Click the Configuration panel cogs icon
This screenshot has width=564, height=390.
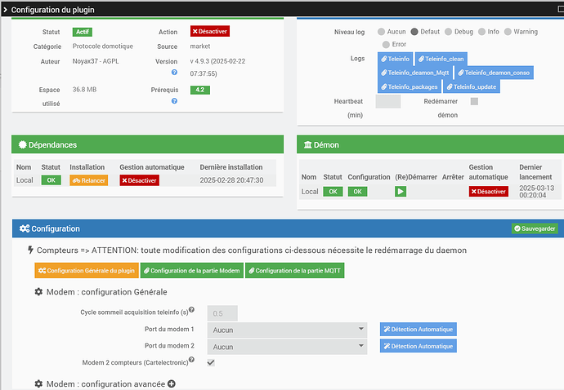coord(25,228)
